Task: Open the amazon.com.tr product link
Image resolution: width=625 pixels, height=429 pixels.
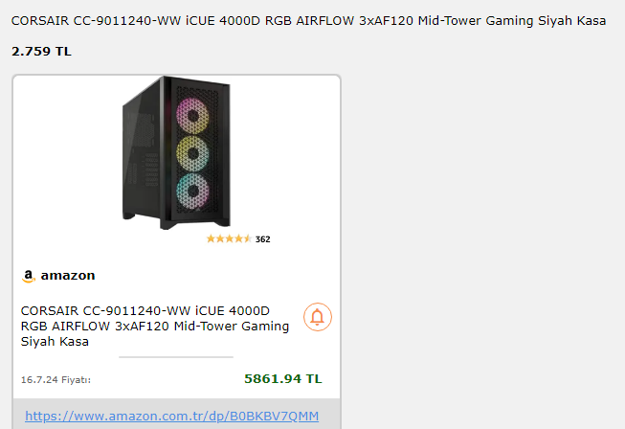Action: pyautogui.click(x=171, y=416)
